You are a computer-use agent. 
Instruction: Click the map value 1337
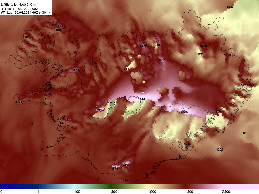click(x=230, y=7)
